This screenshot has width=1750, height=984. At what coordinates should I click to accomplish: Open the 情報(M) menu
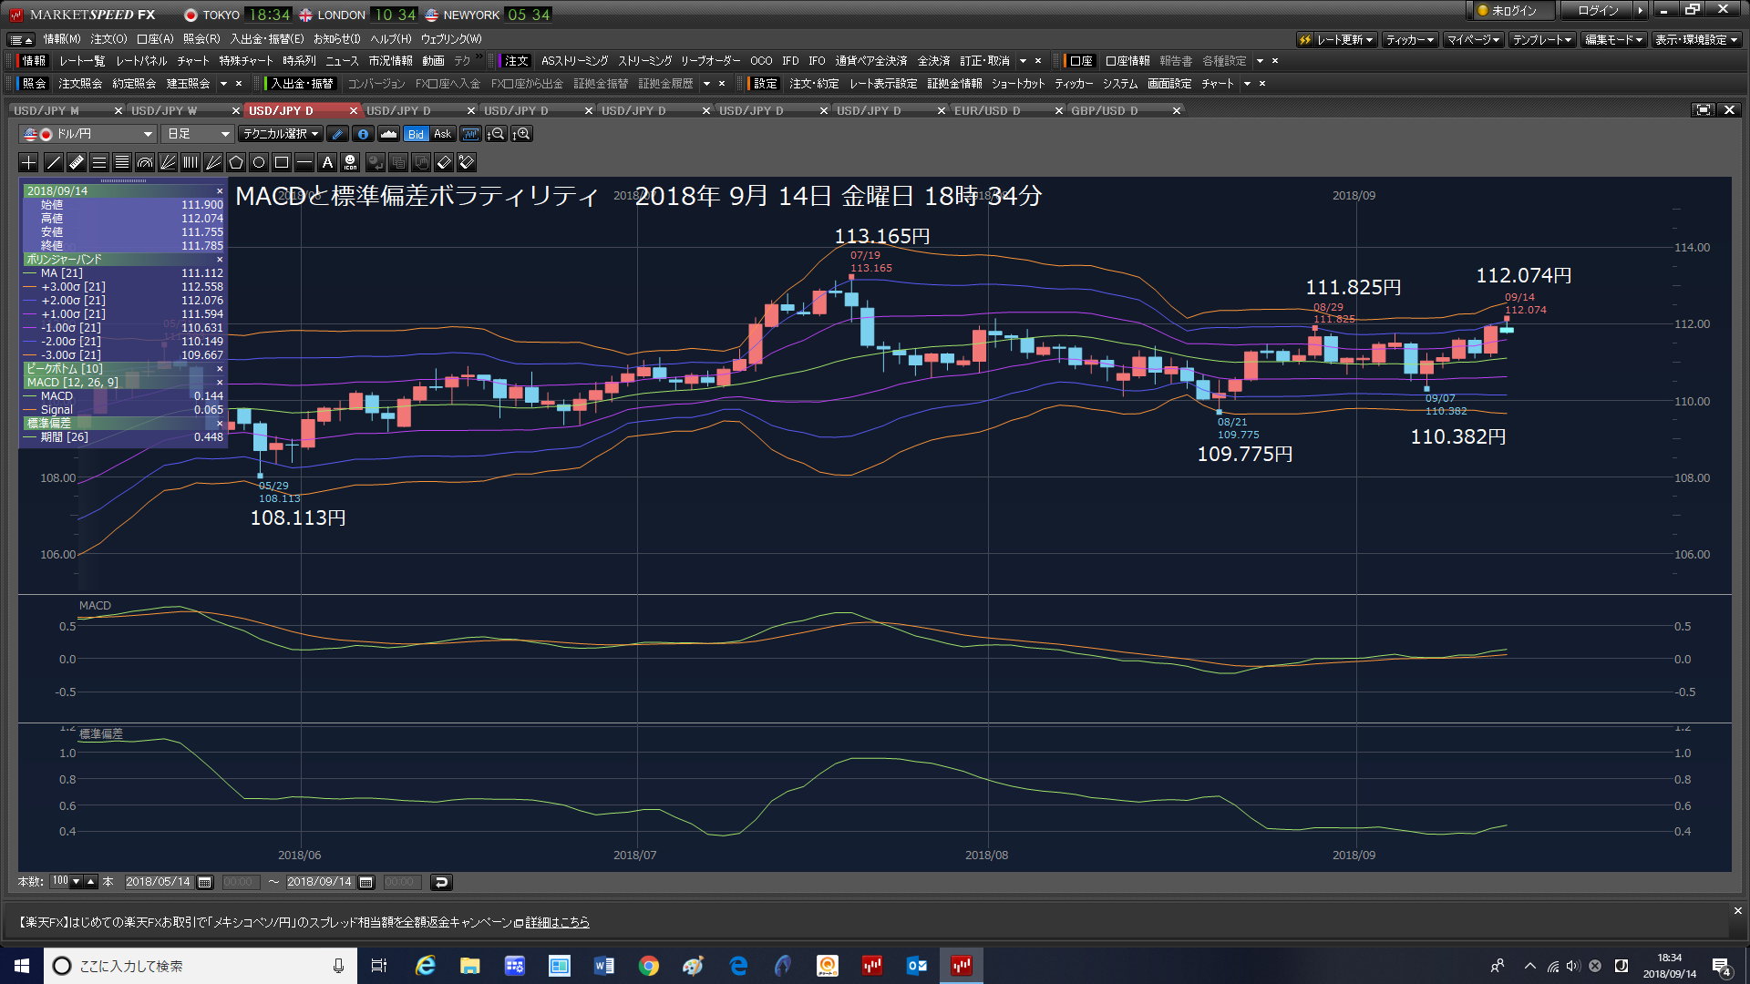pyautogui.click(x=62, y=39)
